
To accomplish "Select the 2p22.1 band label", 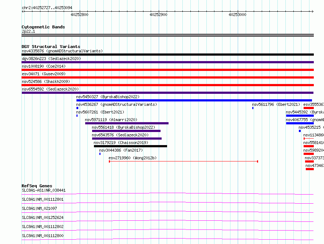I will click(x=28, y=31).
